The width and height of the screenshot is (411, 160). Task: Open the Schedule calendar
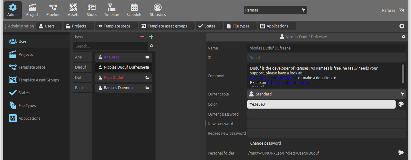click(x=134, y=10)
